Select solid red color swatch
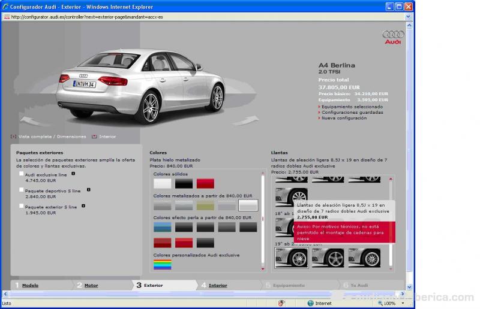 pyautogui.click(x=205, y=183)
